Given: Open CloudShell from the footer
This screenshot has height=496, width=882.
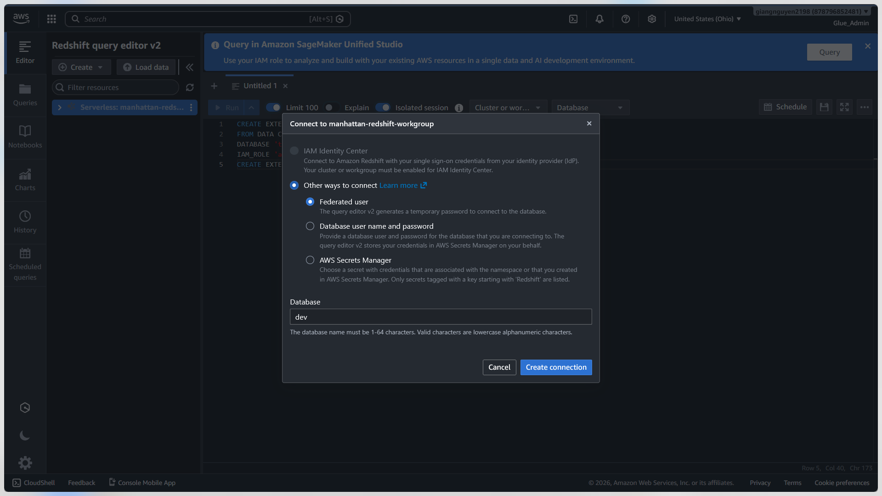Looking at the screenshot, I should tap(34, 483).
